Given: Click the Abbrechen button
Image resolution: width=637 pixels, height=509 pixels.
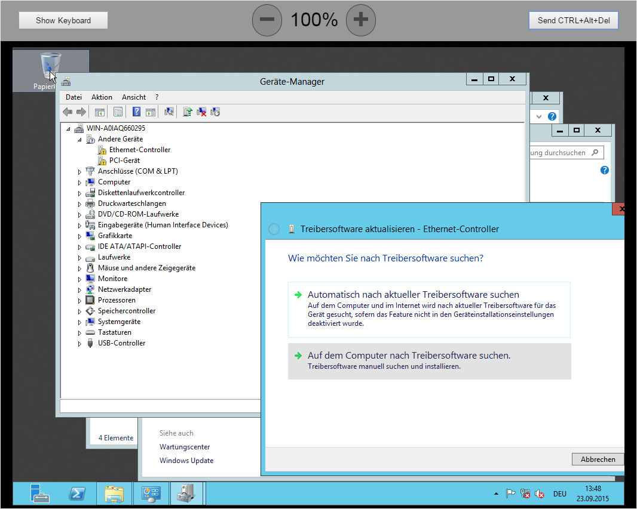Looking at the screenshot, I should 598,459.
